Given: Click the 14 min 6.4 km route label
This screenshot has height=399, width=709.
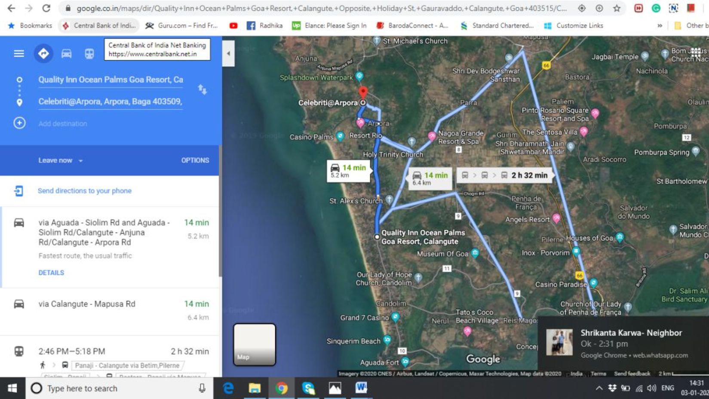Looking at the screenshot, I should point(430,178).
